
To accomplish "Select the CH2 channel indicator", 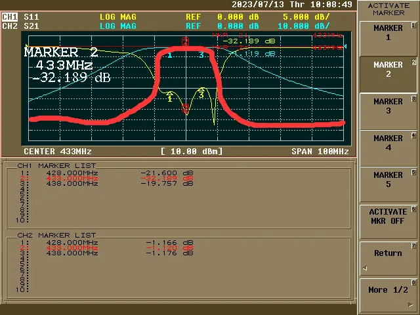I will (x=10, y=26).
